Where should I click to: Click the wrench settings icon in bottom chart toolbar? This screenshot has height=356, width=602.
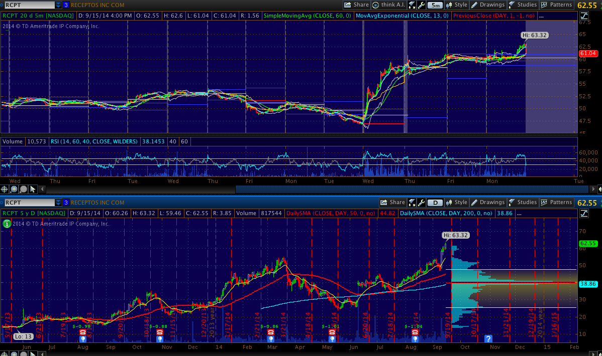421,203
